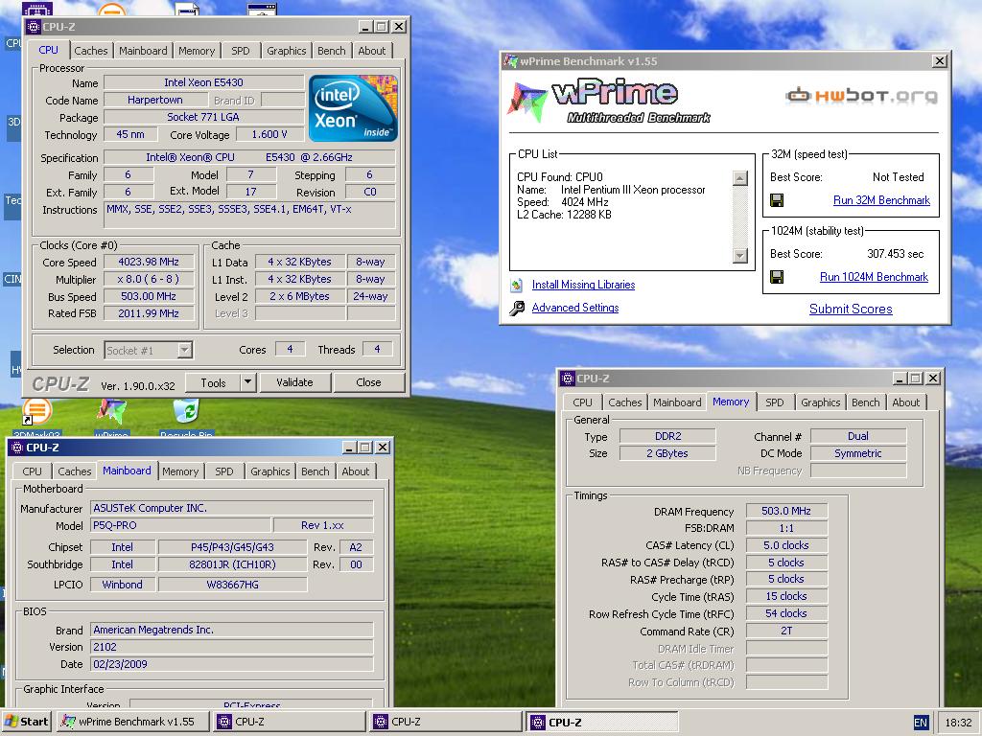Viewport: 982px width, 736px height.
Task: Open About tab in top CPU-Z window
Action: [372, 51]
